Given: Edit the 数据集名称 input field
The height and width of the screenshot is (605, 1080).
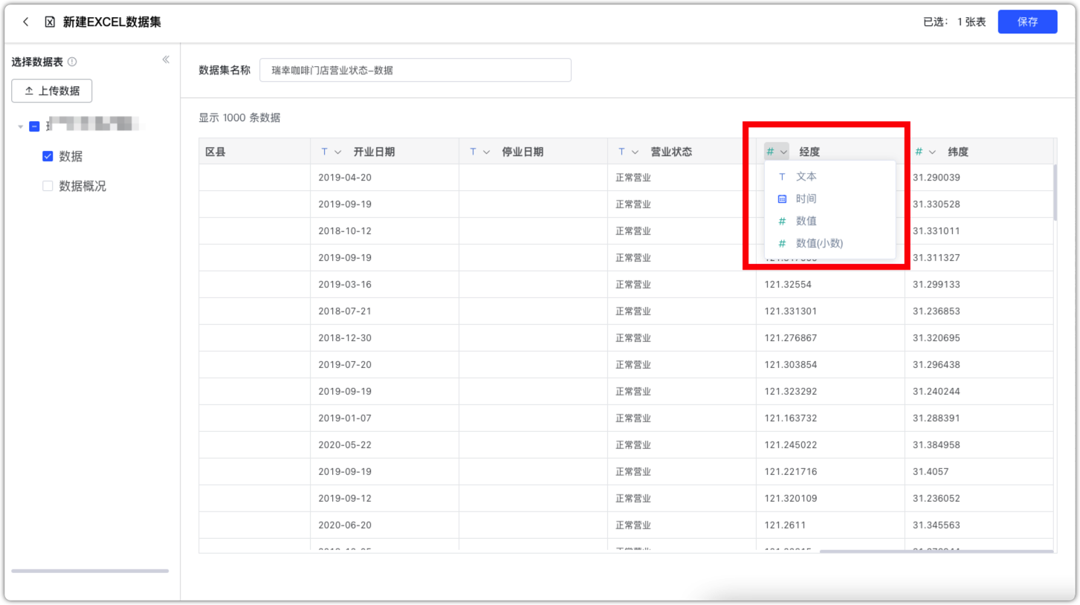Looking at the screenshot, I should (415, 71).
